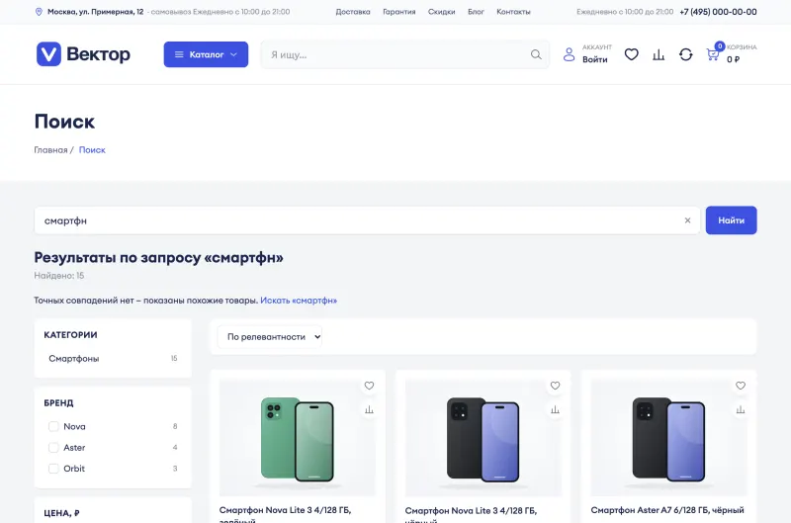Check the Orbit brand filter
Screen dimensions: 791x523
[53, 469]
